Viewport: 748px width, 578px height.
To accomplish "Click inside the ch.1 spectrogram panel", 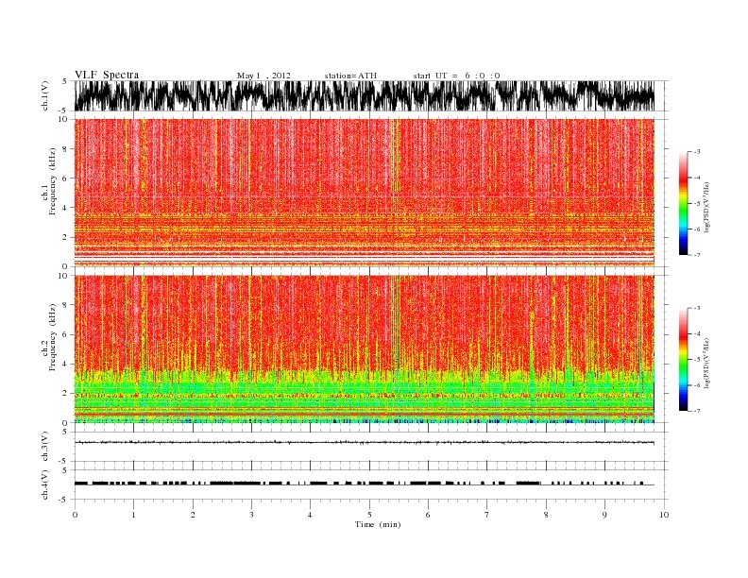I will (365, 193).
